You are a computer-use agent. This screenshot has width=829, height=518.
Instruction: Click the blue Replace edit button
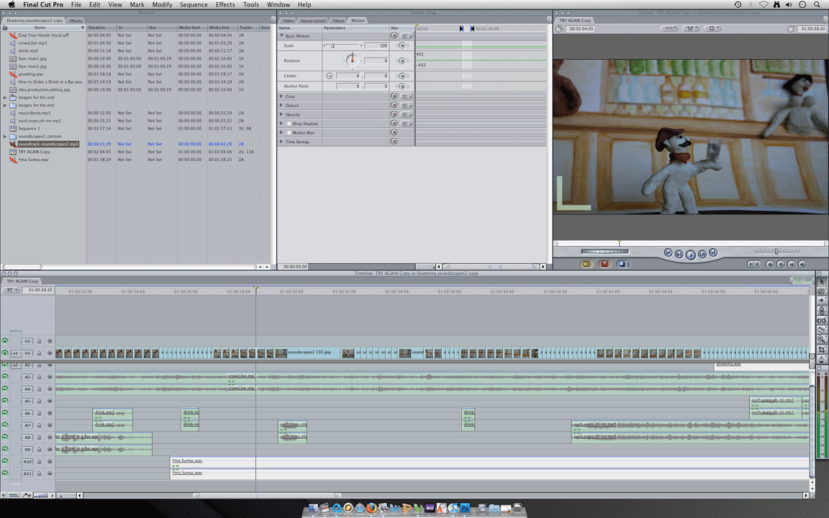622,264
